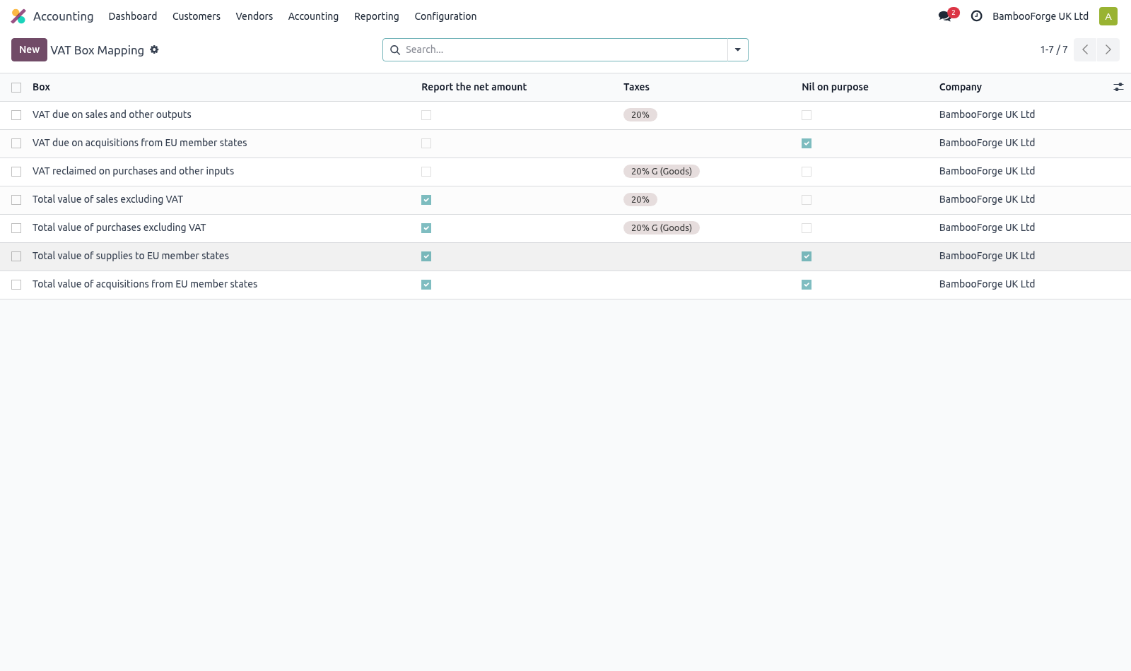Open the activities clock icon

[976, 16]
